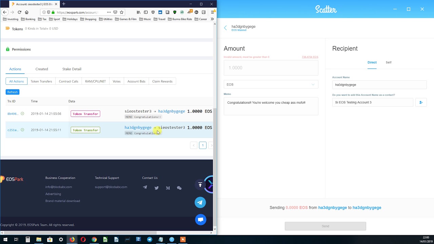Select the Direct recipient tab in Scatter
The image size is (434, 244).
point(372,62)
